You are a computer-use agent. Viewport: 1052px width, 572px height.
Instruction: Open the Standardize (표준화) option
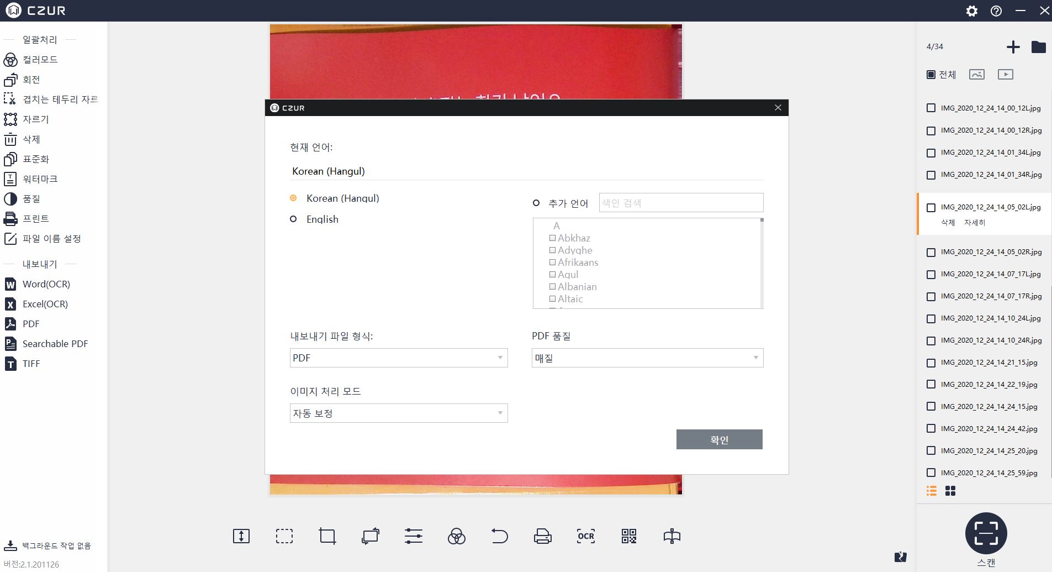[27, 159]
